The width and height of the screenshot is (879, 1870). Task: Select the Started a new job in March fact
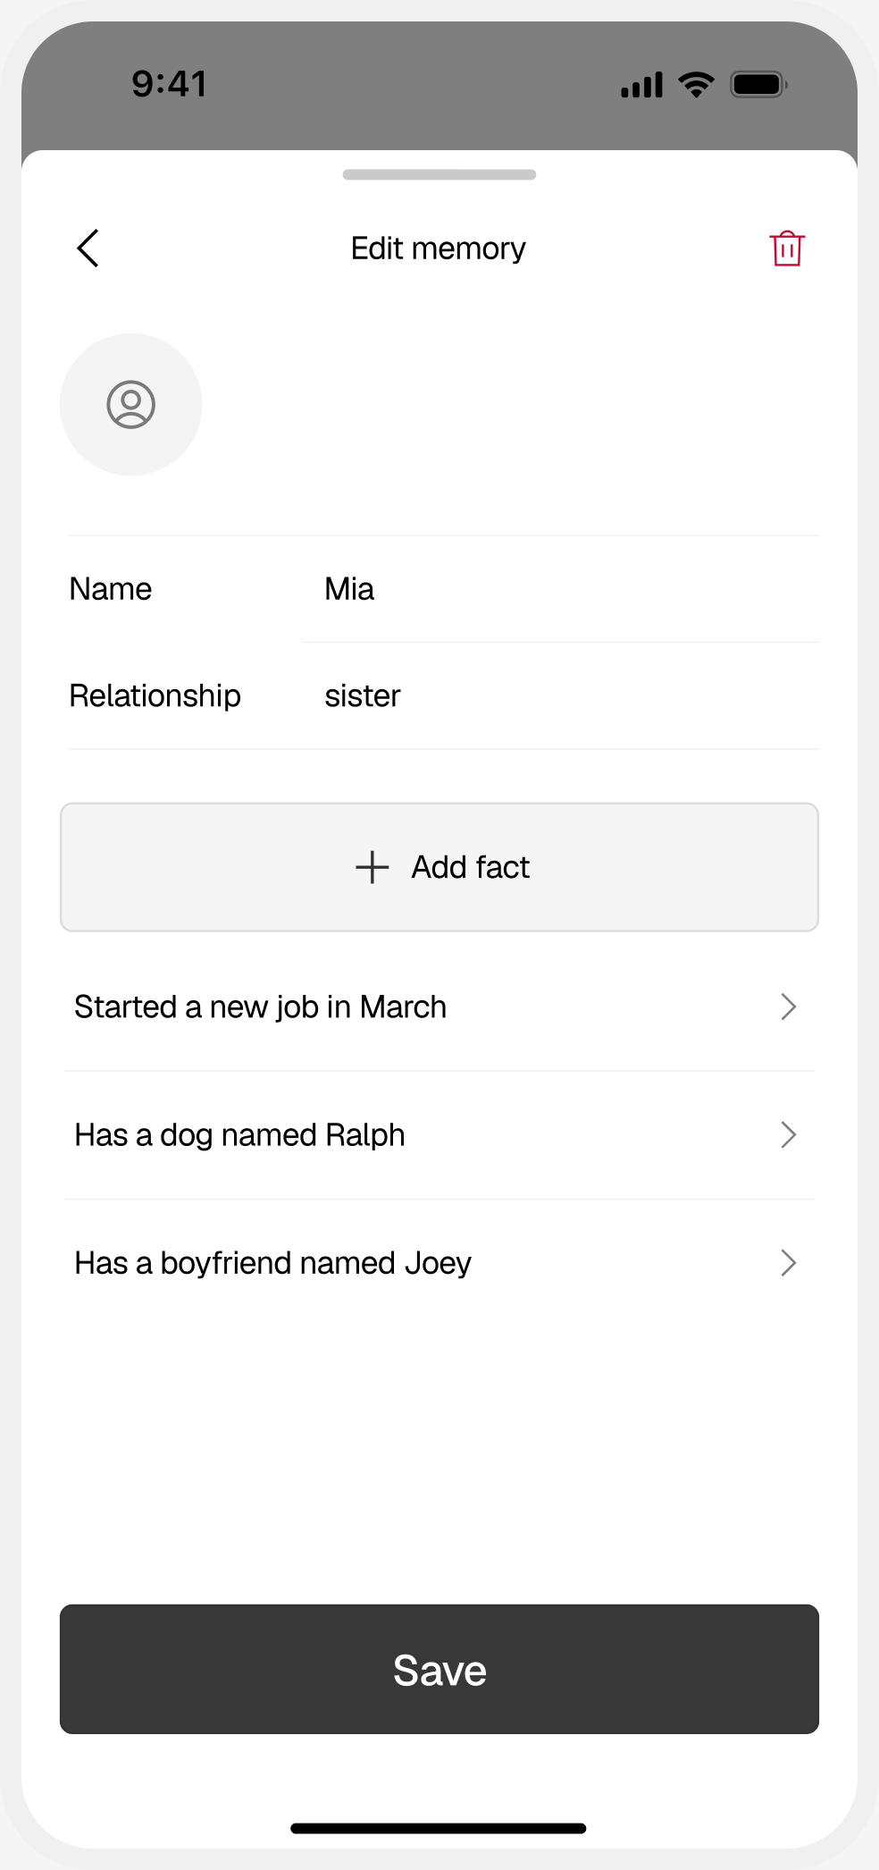[x=439, y=1007]
